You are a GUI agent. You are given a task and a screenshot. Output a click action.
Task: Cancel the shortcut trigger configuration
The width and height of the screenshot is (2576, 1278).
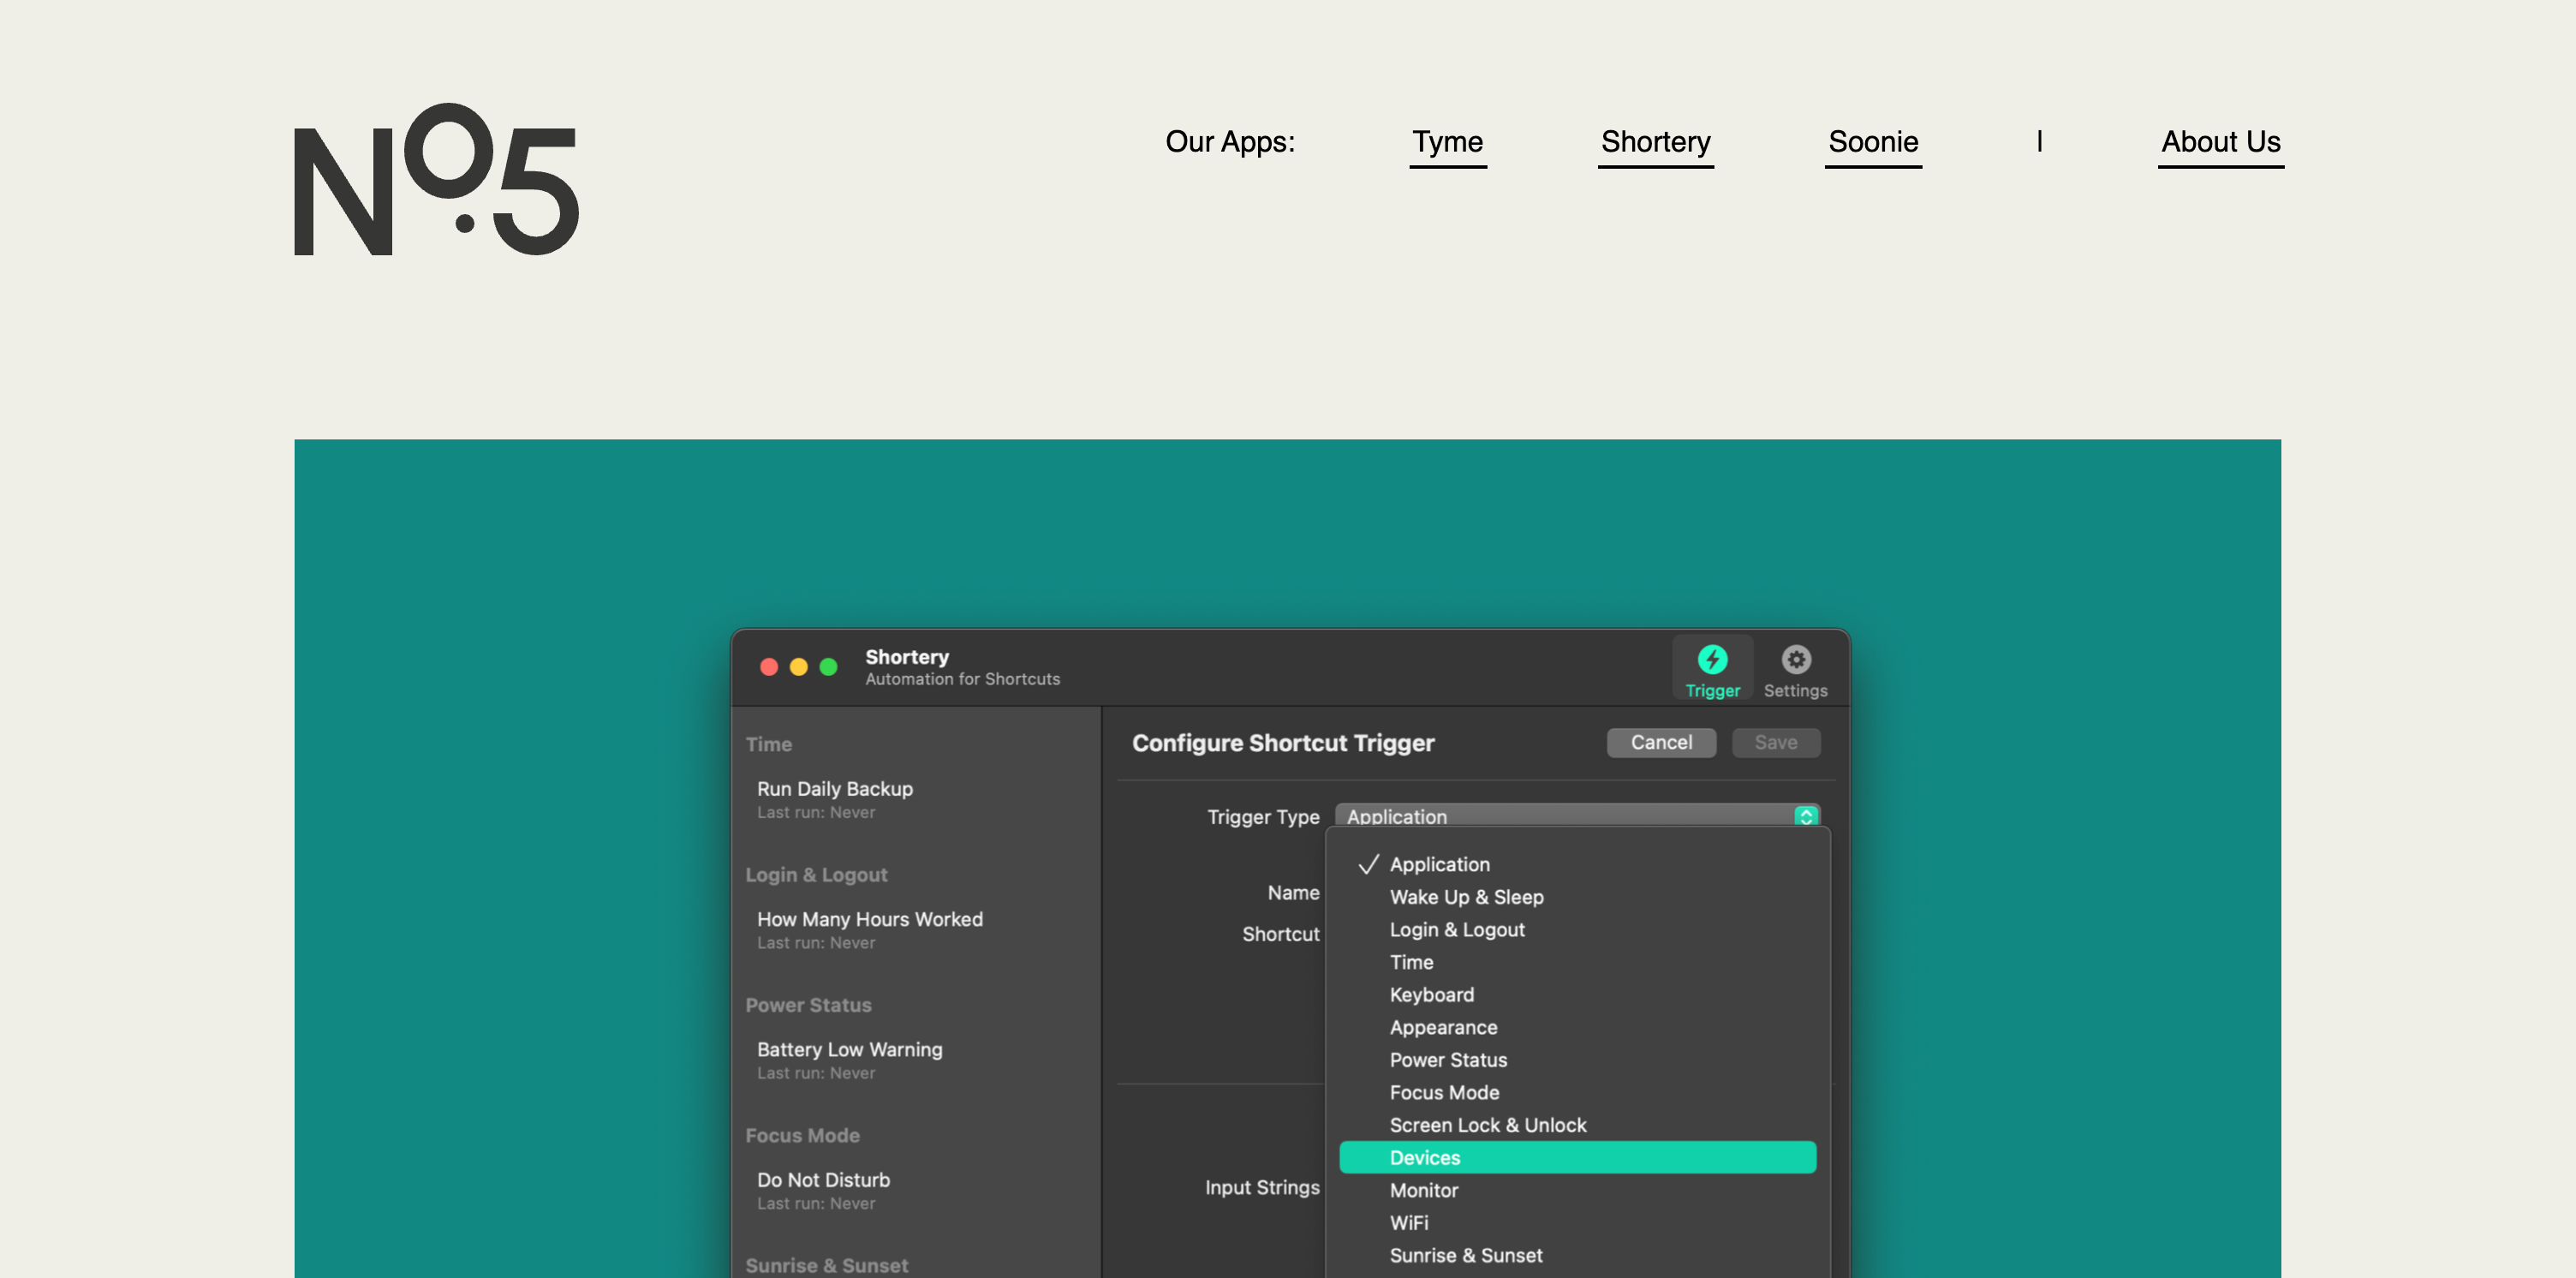point(1660,742)
